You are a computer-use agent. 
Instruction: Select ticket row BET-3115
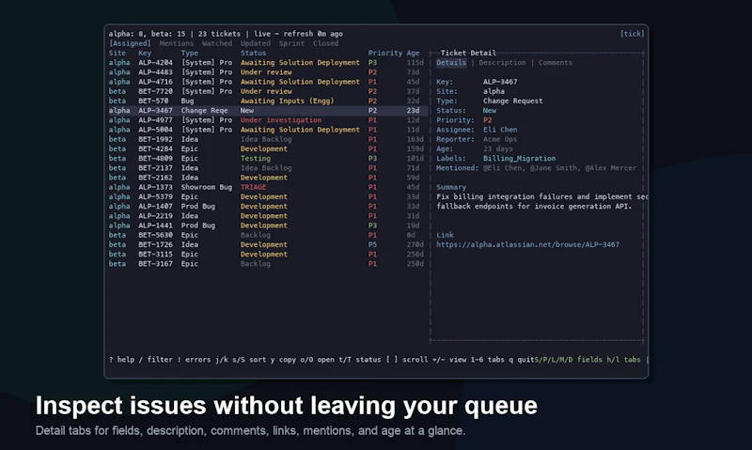click(267, 255)
